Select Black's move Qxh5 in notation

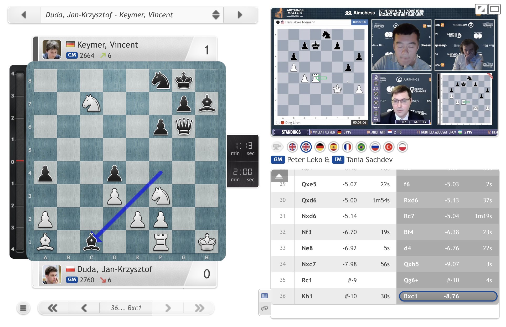point(411,264)
